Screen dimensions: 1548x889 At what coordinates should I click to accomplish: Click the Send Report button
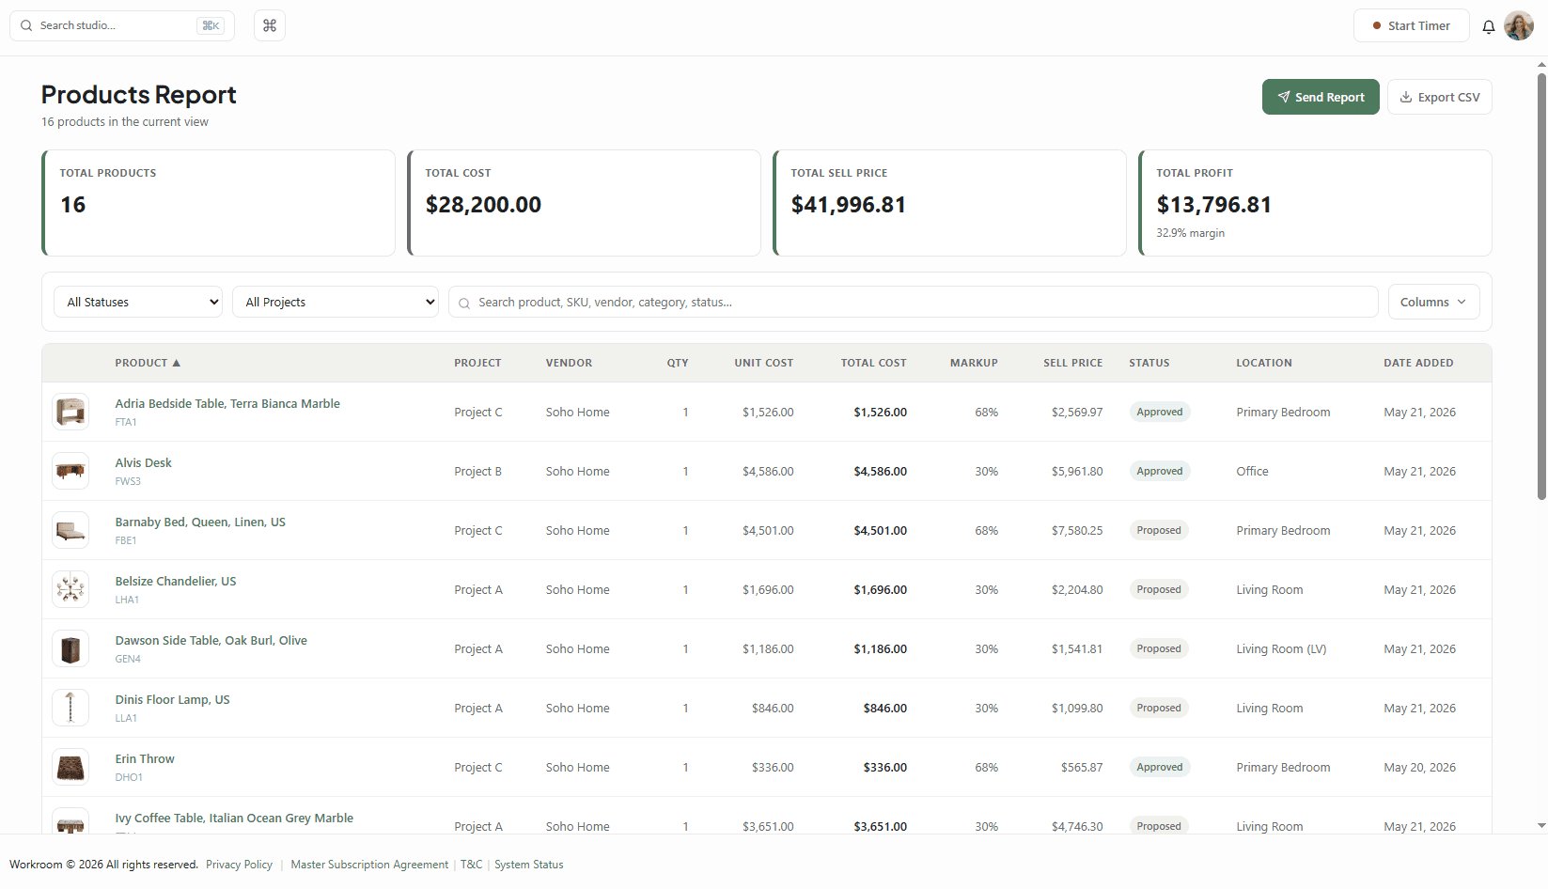coord(1321,97)
